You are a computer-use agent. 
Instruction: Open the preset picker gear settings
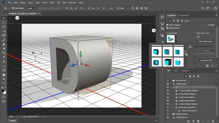[x=190, y=47]
